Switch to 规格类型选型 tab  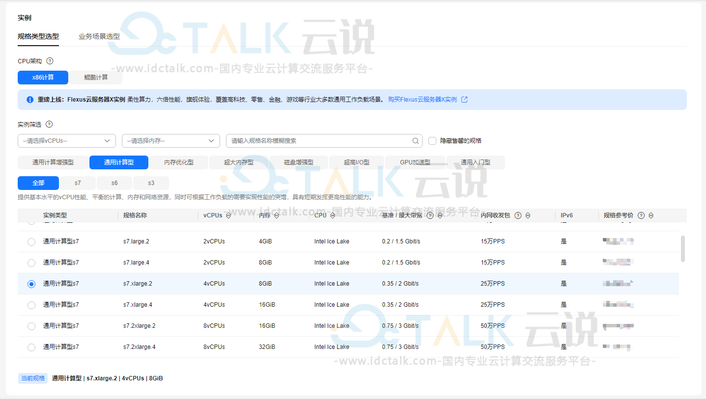pos(38,36)
